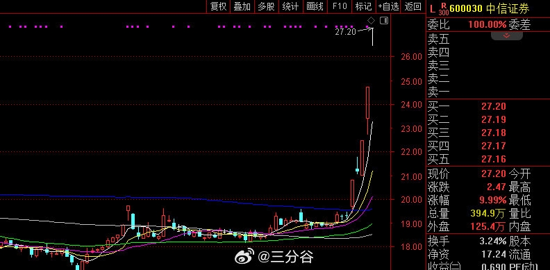Click stock name 中信证券
Image resolution: width=550 pixels, height=270 pixels.
(x=508, y=8)
